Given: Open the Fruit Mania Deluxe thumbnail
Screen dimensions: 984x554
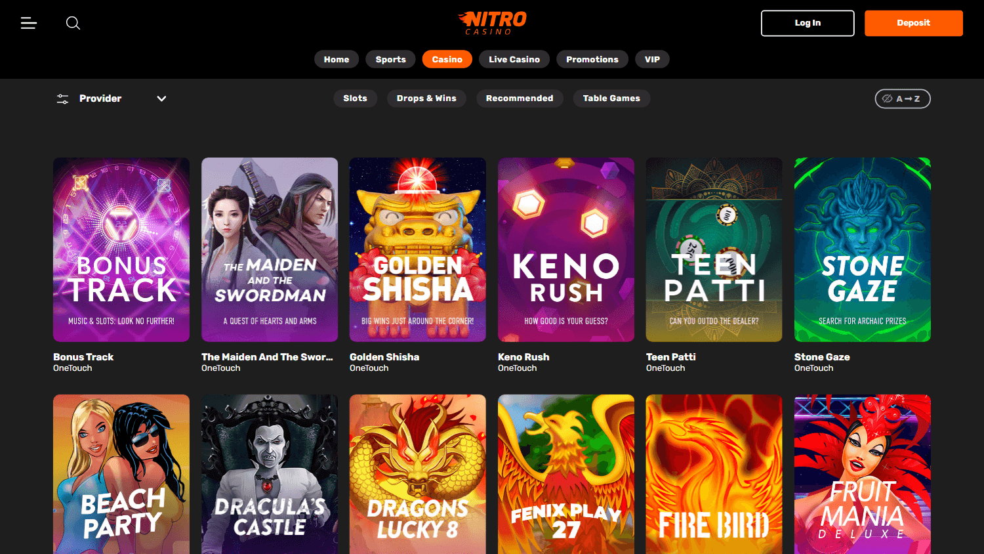Looking at the screenshot, I should [x=863, y=474].
